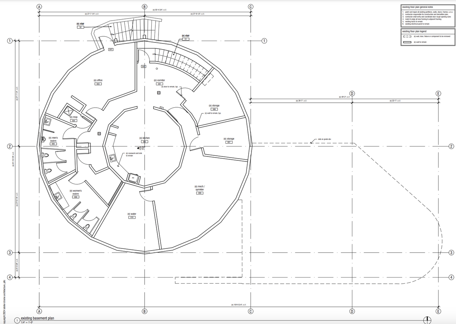Click the floor drain symbol in corridor 001
Screen dimensions: 456x324
(159, 93)
